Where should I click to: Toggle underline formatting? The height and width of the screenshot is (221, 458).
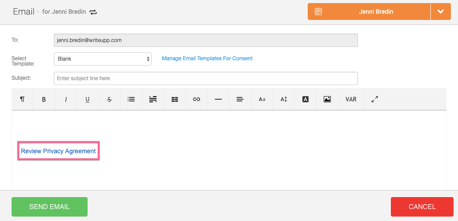tap(88, 99)
